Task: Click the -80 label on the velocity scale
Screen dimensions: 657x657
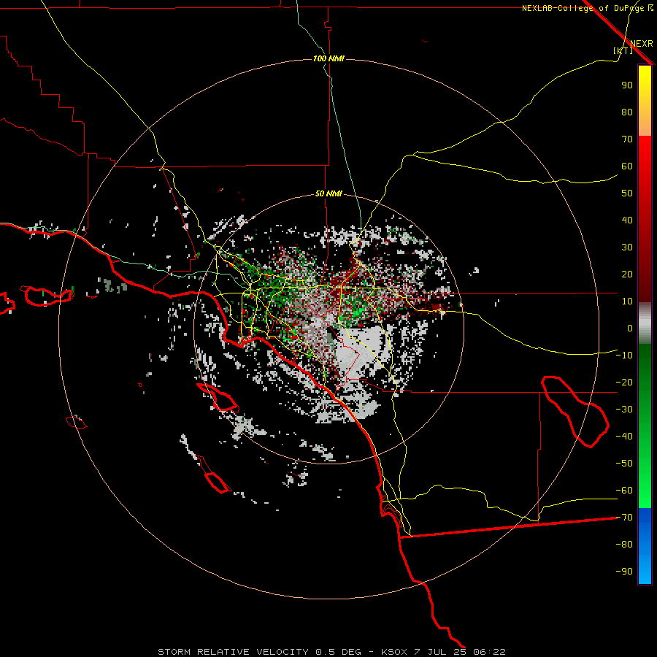Action: pos(624,545)
